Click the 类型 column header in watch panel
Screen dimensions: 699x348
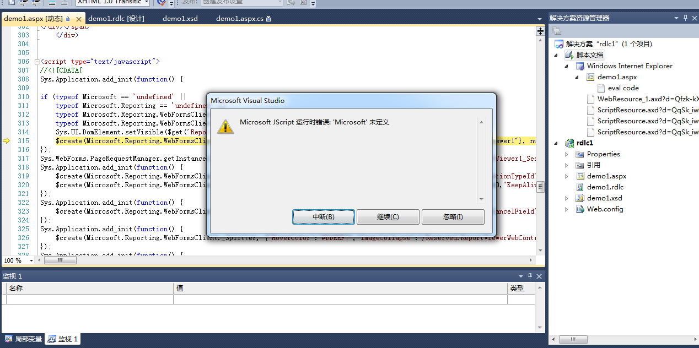[x=521, y=289]
